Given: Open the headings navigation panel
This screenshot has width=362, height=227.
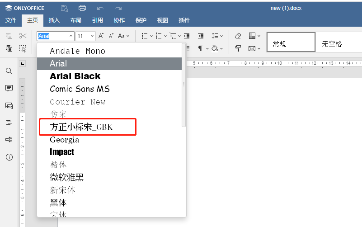Looking at the screenshot, I should tap(9, 123).
